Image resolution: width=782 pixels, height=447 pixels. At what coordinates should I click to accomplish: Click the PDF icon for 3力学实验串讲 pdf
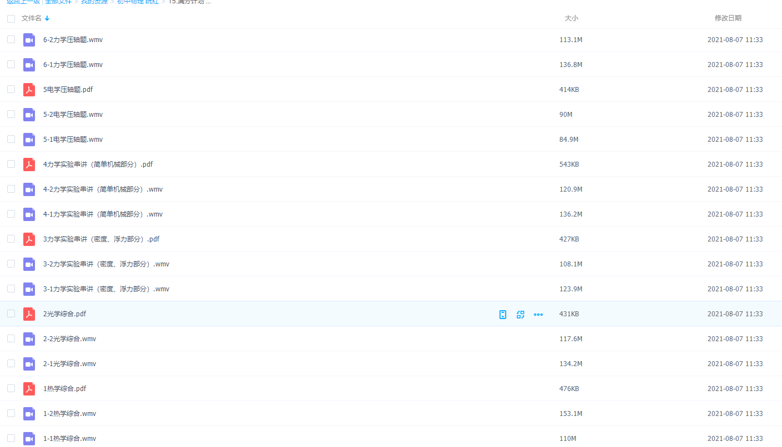[29, 239]
